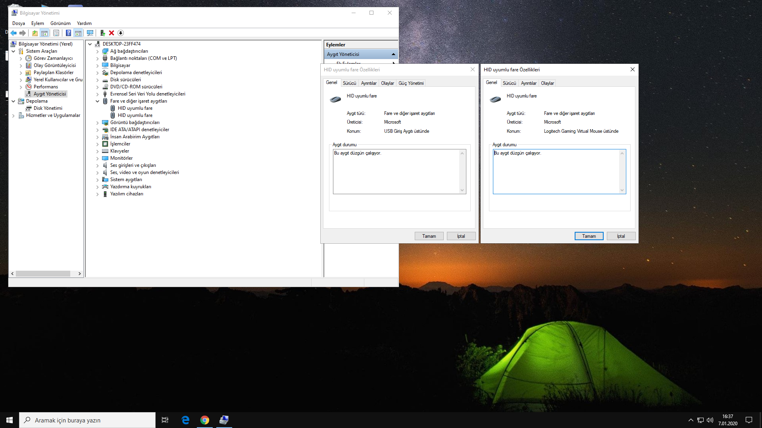Collapse Fare ve diğer işaret aygıtları node
Image resolution: width=762 pixels, height=428 pixels.
[x=97, y=101]
